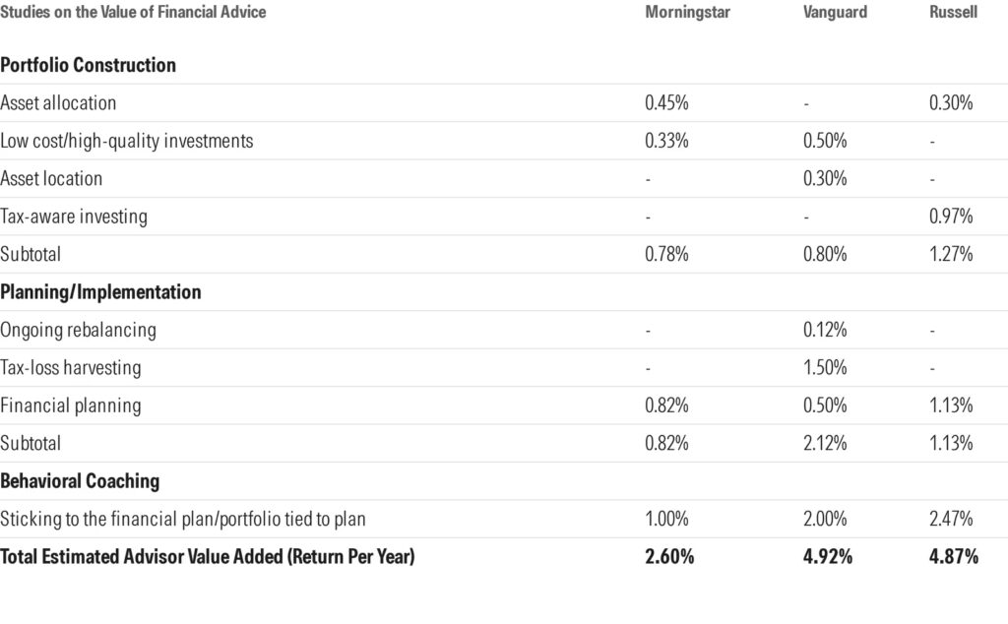Click the Russell column header
1008x624 pixels.
click(953, 13)
